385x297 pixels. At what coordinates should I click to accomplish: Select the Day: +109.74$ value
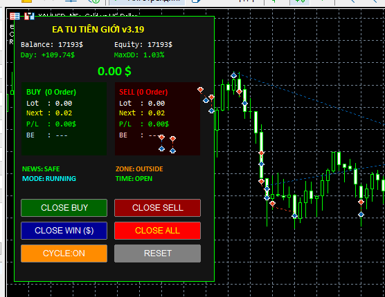click(48, 55)
